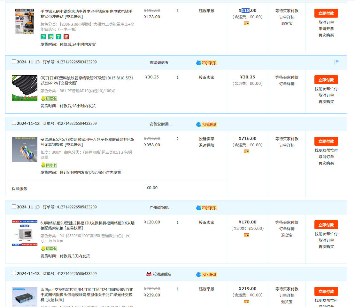Click the credit card icon under ¥170.00
Image resolution: width=355 pixels, height=307 pixels.
coord(247,235)
